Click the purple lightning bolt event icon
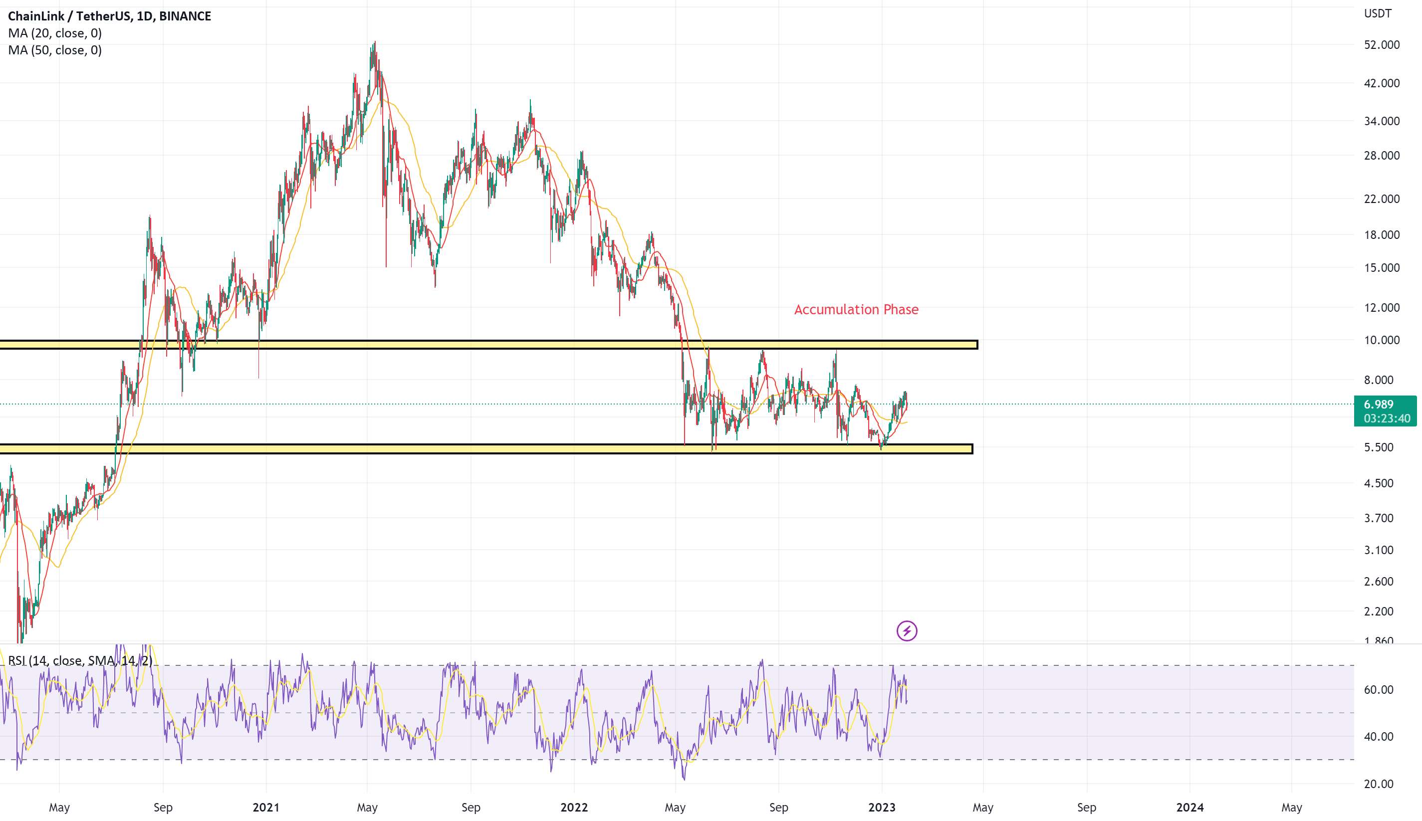This screenshot has width=1422, height=821. (x=907, y=630)
